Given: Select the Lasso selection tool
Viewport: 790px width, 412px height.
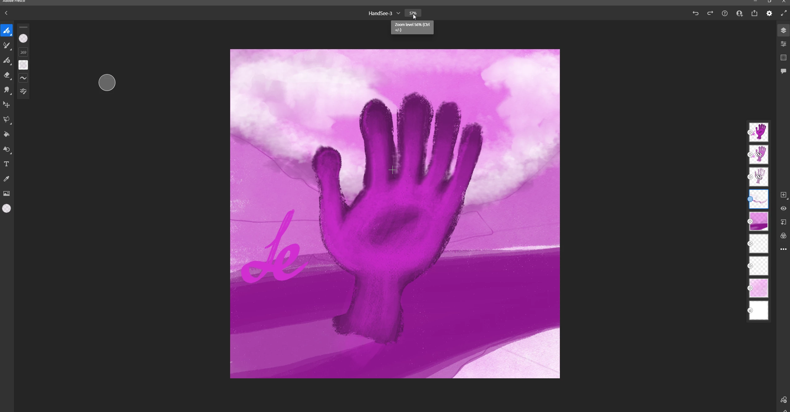Looking at the screenshot, I should [6, 119].
